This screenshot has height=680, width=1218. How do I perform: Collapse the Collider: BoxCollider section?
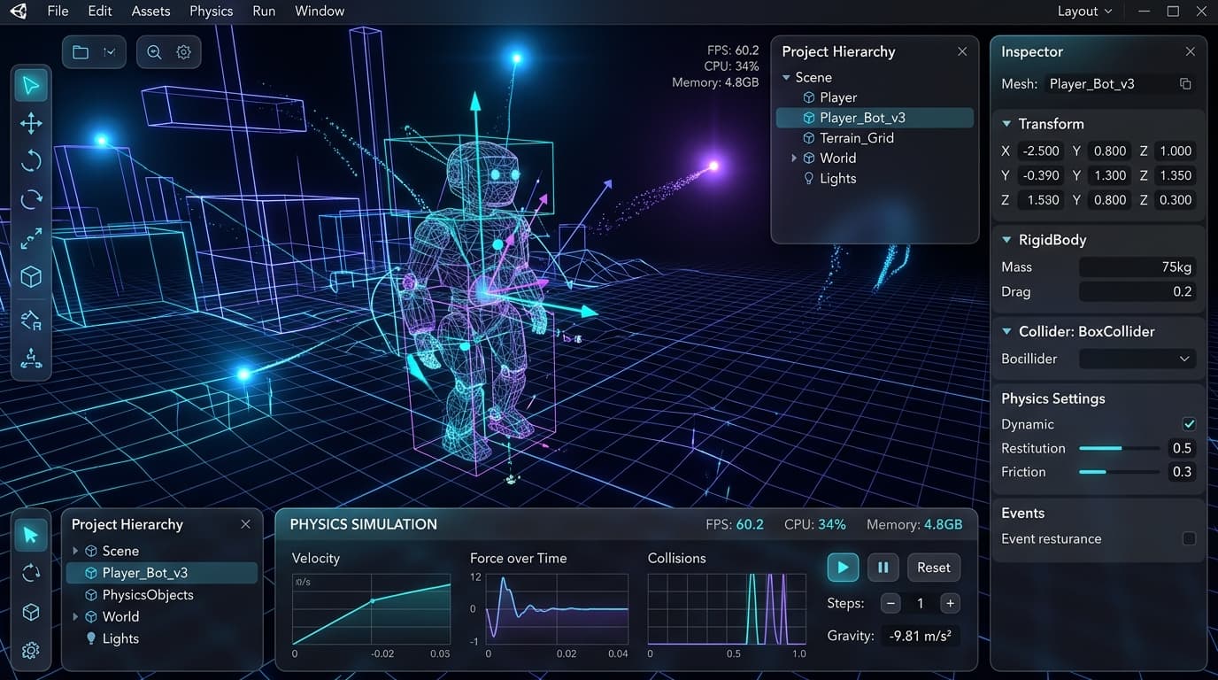[1006, 331]
